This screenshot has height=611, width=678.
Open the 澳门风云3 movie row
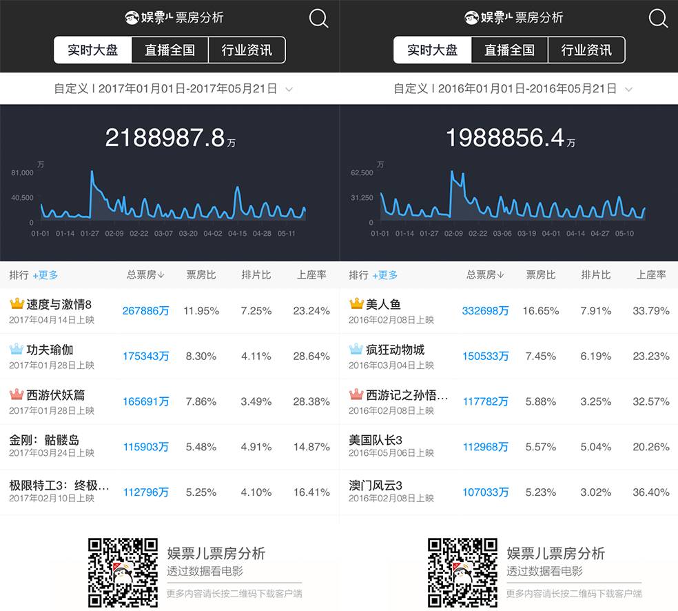click(509, 492)
